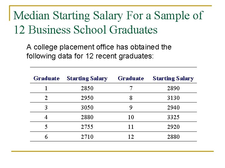Select the college placement office intro paragraph
Image resolution: width=225 pixels, height=168 pixels.
coord(99,52)
